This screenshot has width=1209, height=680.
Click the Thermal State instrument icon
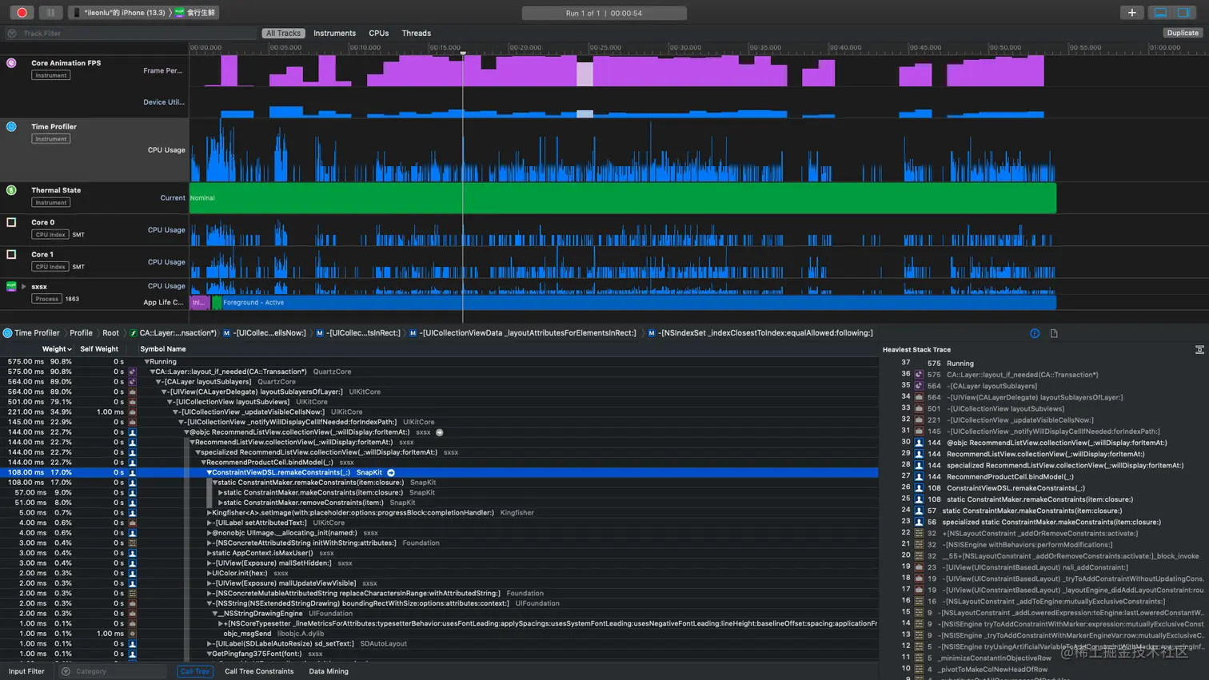11,190
